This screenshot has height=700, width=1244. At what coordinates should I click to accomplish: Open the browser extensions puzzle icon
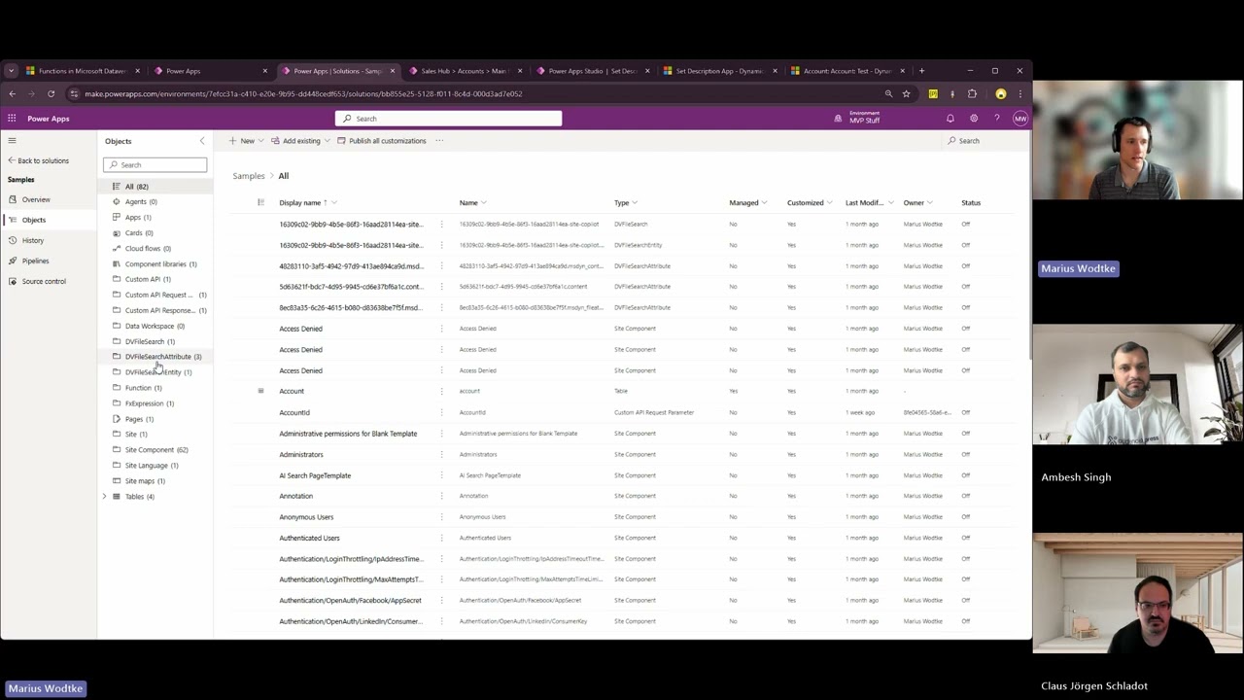(x=972, y=94)
